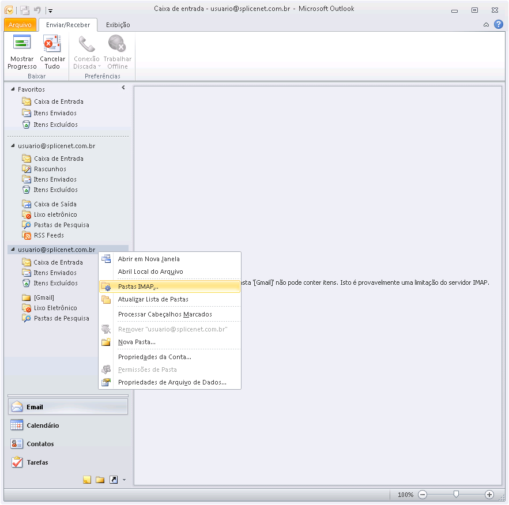Choose Pastas IMAP... from the context menu
Image resolution: width=509 pixels, height=505 pixels.
click(x=170, y=287)
